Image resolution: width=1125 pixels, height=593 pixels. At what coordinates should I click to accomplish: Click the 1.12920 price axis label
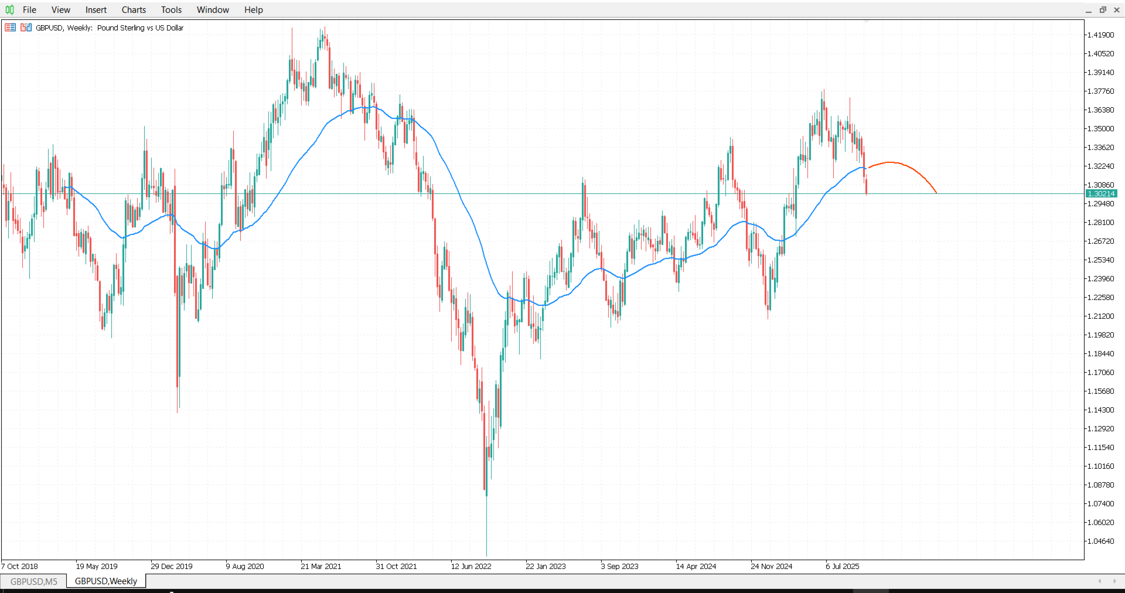click(x=1100, y=429)
